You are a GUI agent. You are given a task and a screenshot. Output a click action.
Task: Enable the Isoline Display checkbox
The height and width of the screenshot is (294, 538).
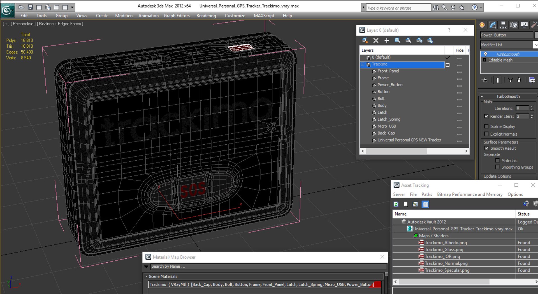click(486, 126)
